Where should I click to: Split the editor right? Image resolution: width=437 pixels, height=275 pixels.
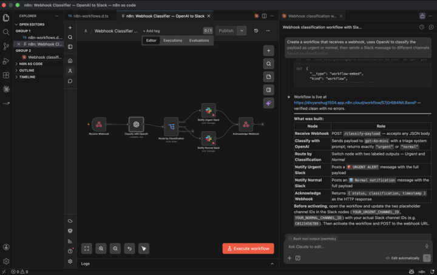coord(264,16)
